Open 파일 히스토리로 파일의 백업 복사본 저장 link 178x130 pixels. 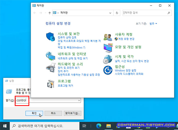tap(79, 42)
